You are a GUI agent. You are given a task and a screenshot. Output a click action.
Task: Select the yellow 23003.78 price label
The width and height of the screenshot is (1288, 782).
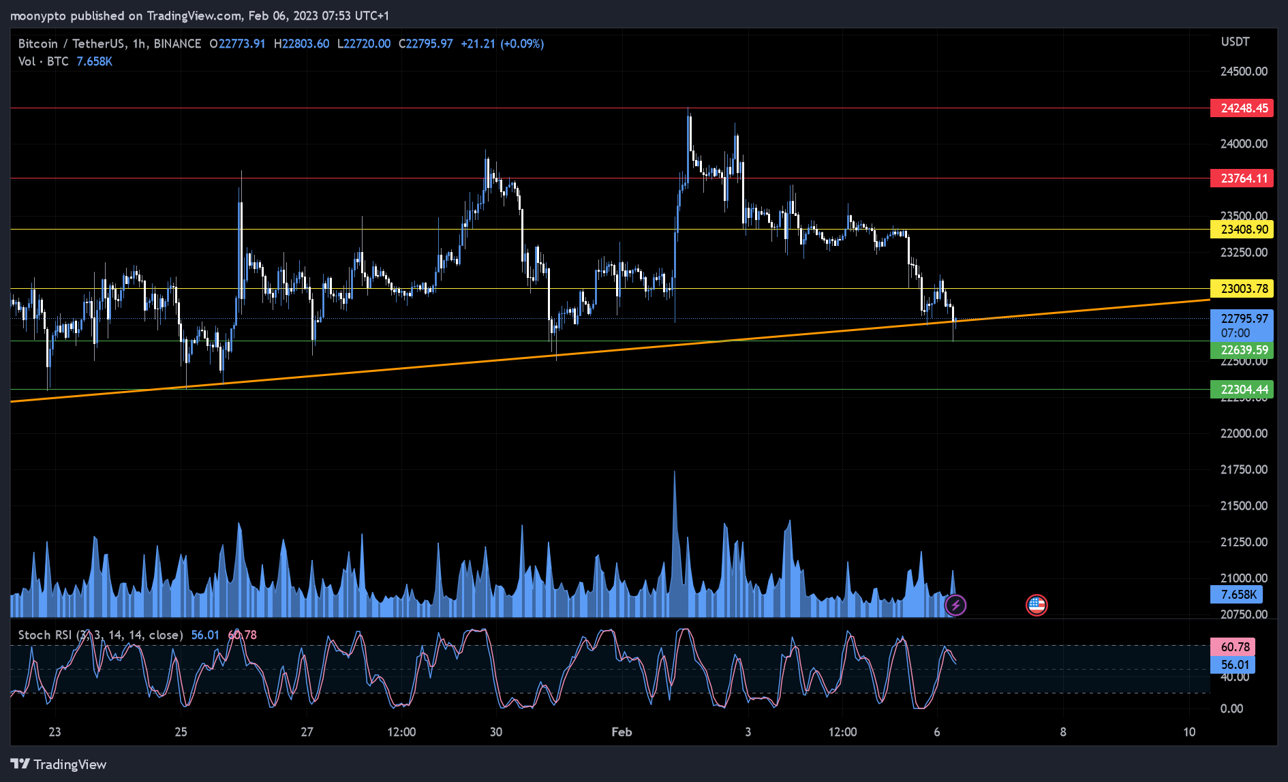point(1242,289)
